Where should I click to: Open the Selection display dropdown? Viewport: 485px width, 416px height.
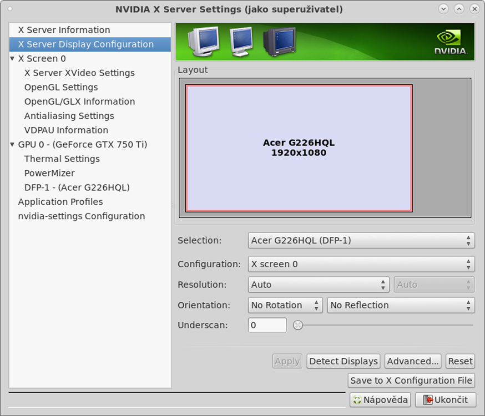pyautogui.click(x=361, y=241)
